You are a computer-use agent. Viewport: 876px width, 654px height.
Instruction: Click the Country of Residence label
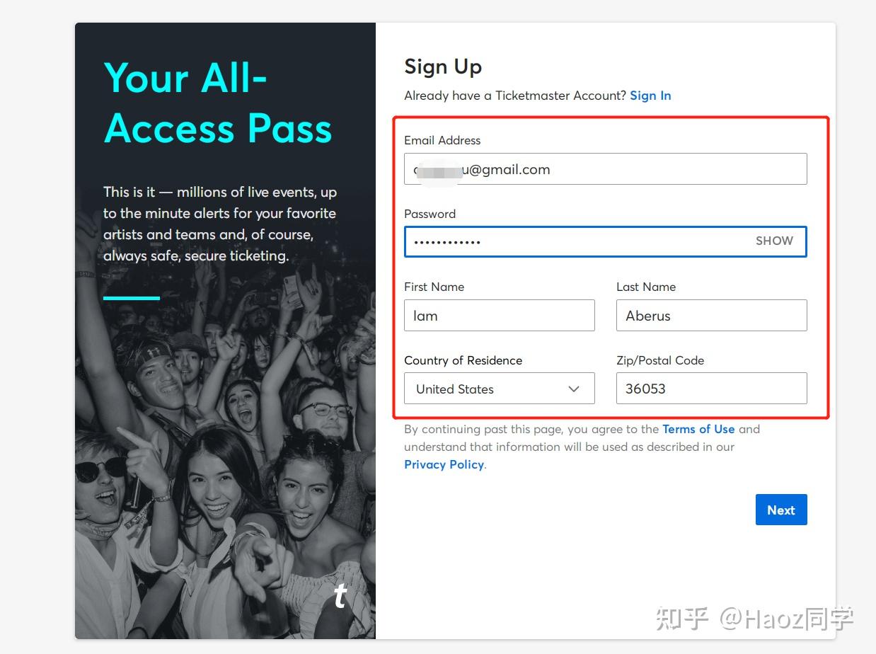click(x=463, y=360)
